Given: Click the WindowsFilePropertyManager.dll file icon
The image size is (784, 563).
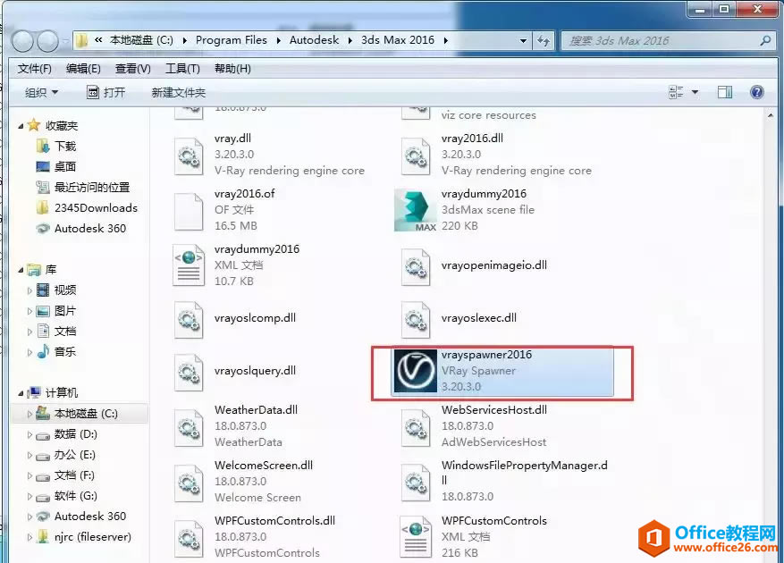Looking at the screenshot, I should pyautogui.click(x=416, y=483).
